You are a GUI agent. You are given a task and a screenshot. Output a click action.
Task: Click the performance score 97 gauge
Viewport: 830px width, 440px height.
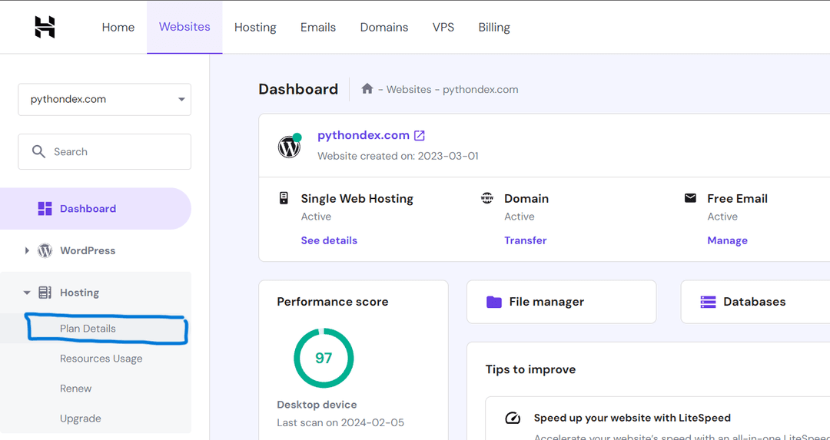324,358
